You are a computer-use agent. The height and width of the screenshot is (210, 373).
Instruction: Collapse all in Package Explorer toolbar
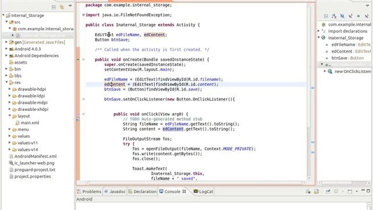pos(54,7)
